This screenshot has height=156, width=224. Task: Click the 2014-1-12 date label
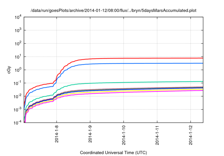tap(191, 135)
